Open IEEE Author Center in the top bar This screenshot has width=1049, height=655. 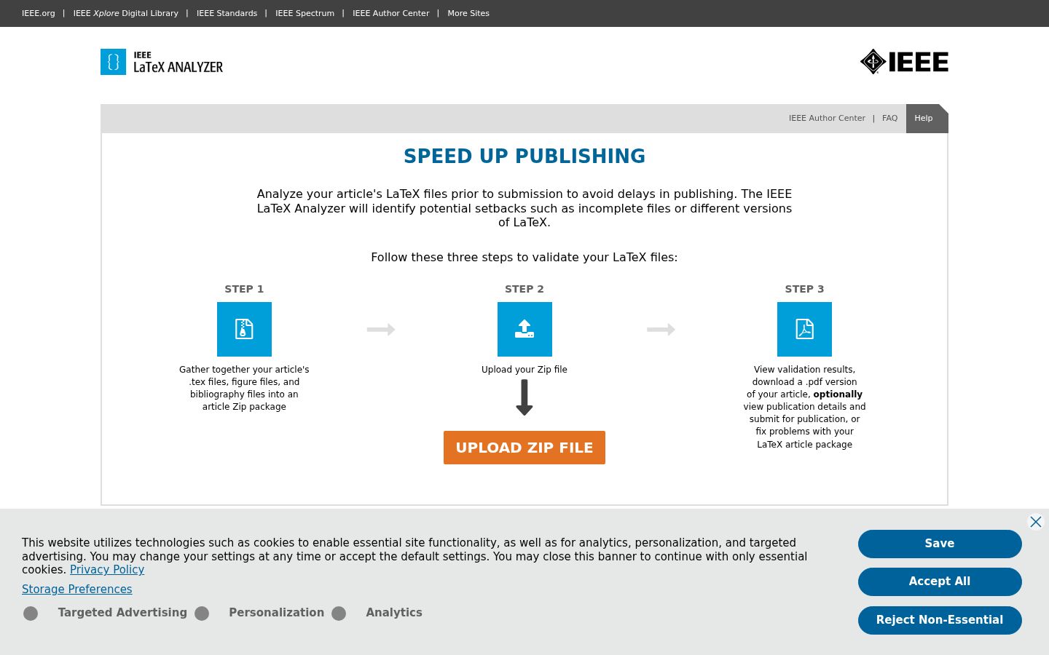pos(390,13)
